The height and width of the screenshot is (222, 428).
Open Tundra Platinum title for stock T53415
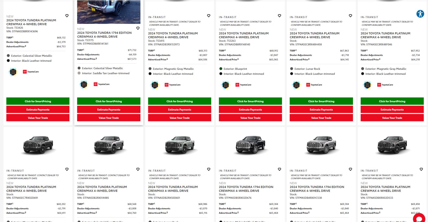173,35
